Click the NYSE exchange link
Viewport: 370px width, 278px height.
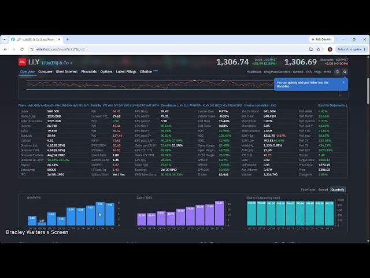click(328, 72)
